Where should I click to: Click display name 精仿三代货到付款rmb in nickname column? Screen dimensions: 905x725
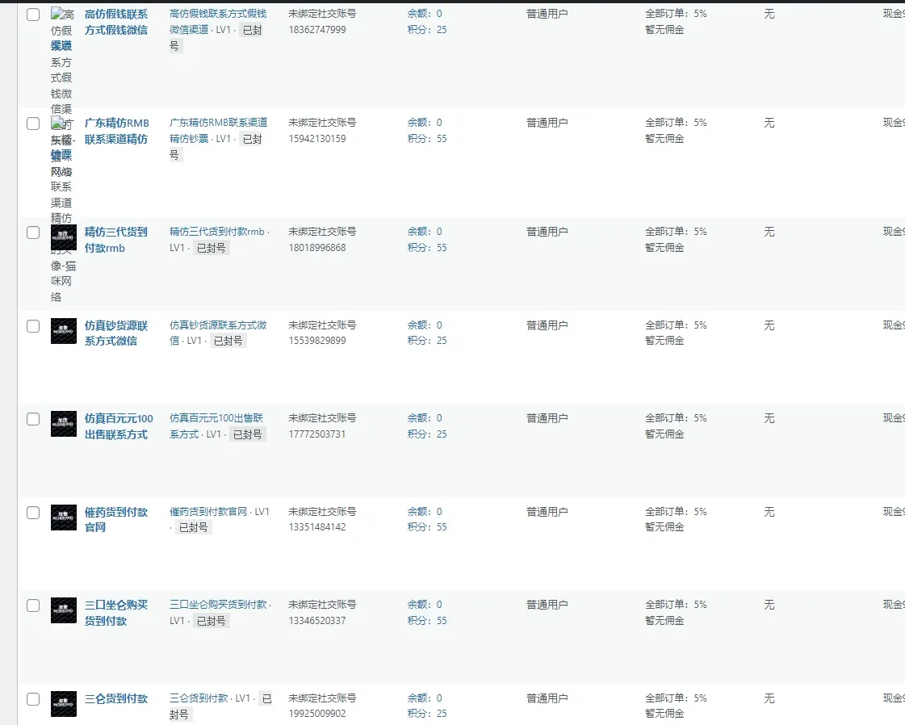point(216,232)
